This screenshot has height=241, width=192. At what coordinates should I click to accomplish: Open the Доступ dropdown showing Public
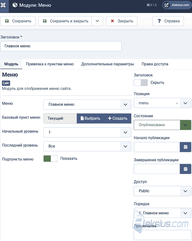[162, 191]
